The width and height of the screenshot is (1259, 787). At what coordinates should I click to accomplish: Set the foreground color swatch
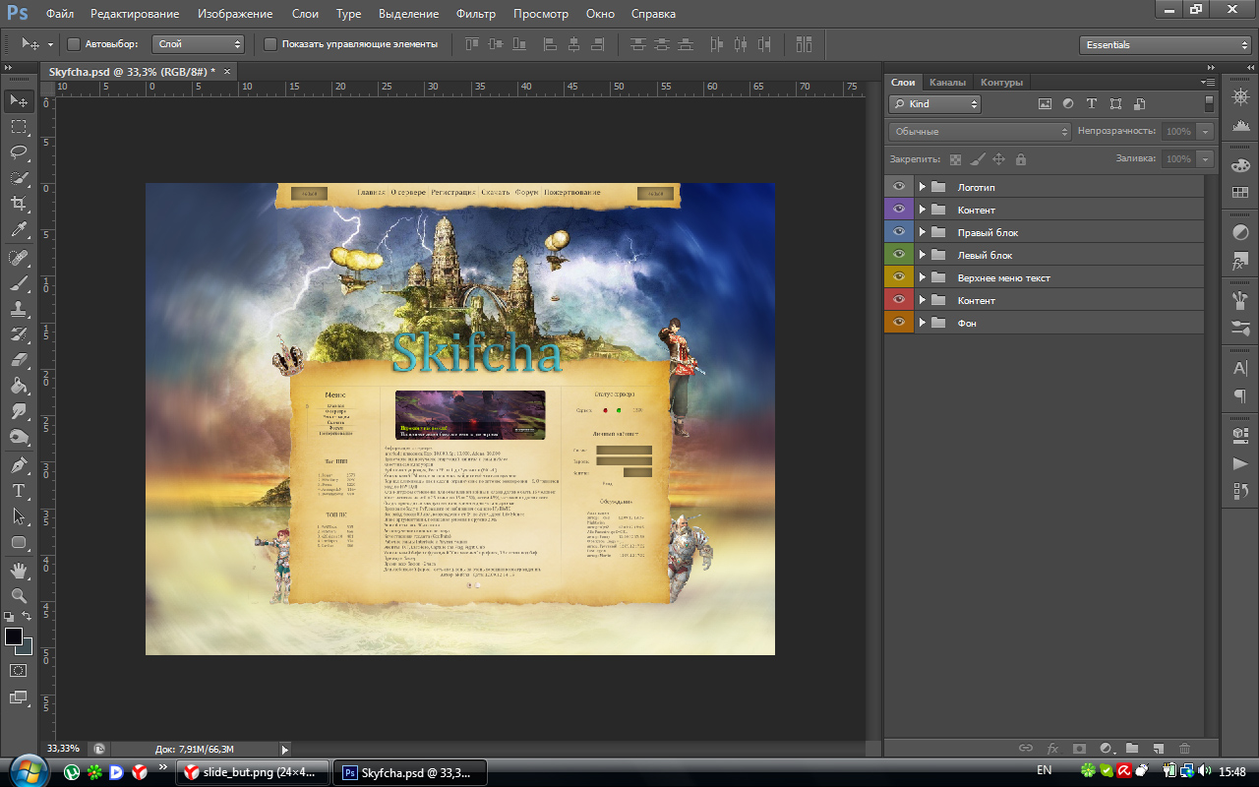point(13,636)
